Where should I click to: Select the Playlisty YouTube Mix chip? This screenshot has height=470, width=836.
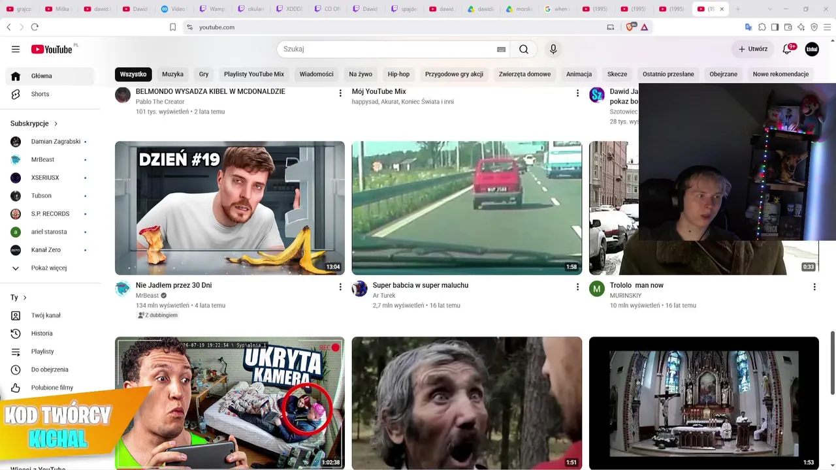point(254,74)
